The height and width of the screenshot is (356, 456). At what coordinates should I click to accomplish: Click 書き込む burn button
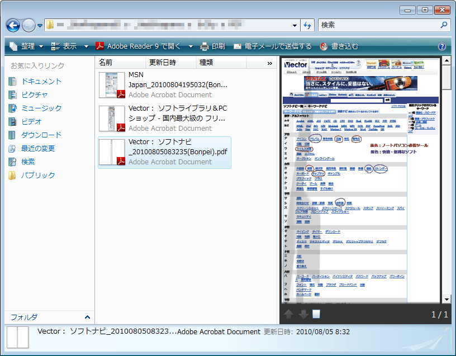(339, 46)
